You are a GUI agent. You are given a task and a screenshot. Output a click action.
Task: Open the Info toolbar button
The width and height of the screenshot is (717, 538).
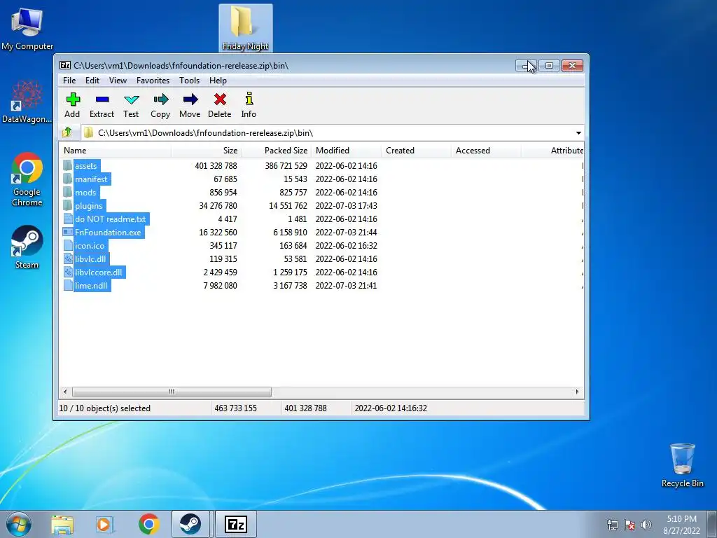[249, 105]
